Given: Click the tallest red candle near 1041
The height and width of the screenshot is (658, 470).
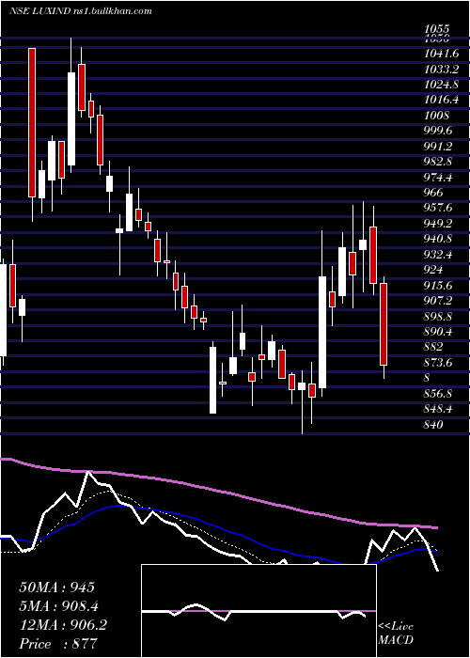Looking at the screenshot, I should pos(32,122).
